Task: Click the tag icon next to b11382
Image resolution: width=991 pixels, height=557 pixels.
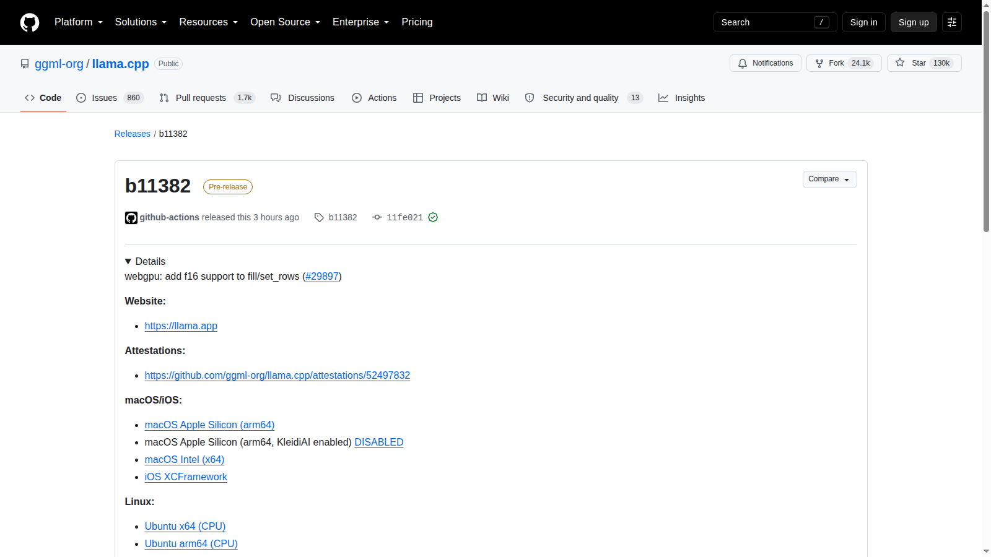Action: coord(319,217)
